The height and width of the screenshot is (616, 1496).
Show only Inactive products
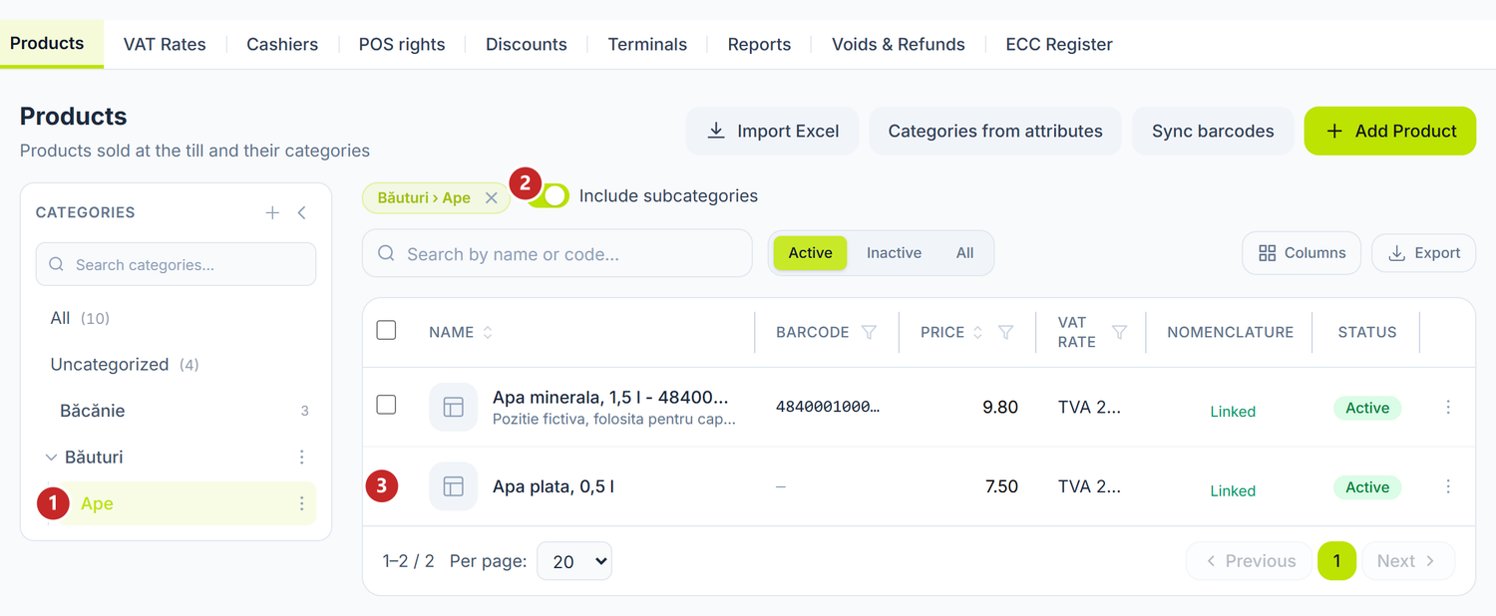click(x=894, y=253)
